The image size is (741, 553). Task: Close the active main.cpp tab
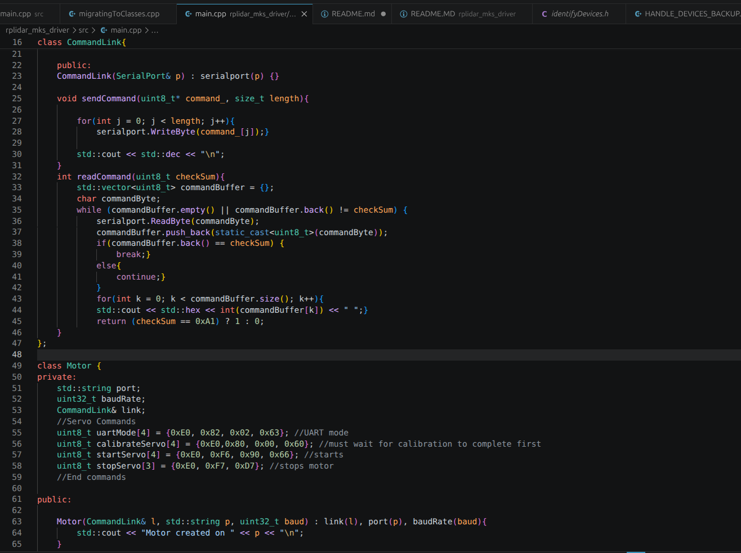305,14
